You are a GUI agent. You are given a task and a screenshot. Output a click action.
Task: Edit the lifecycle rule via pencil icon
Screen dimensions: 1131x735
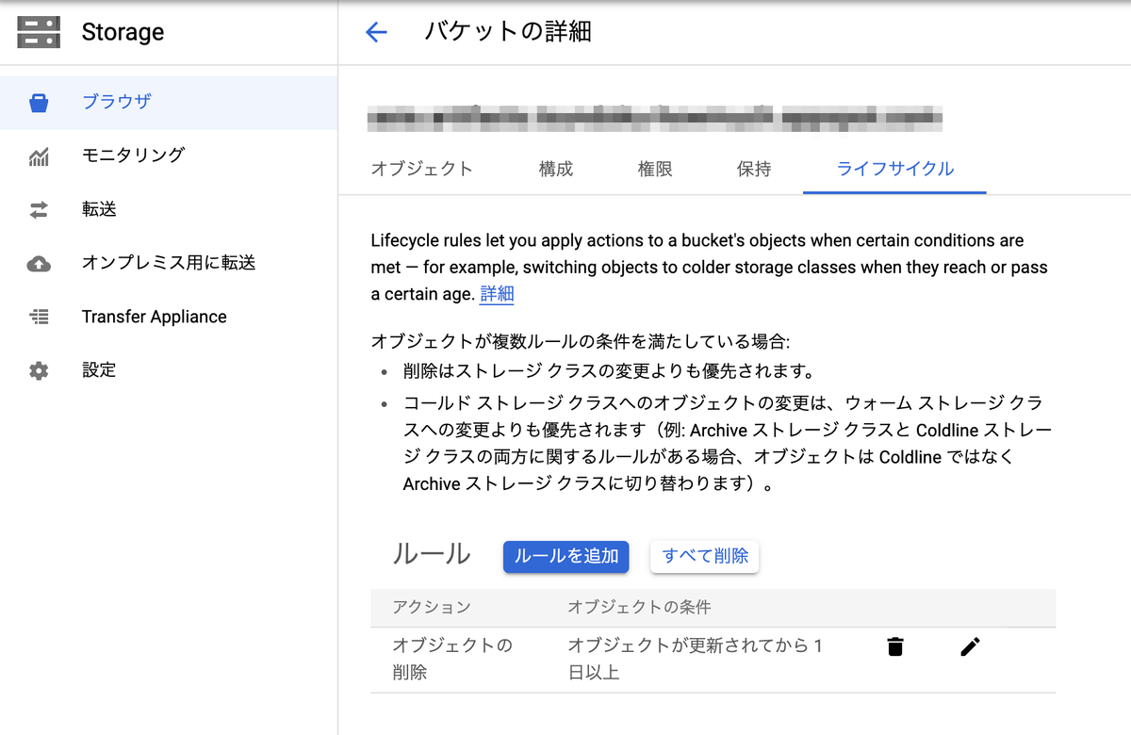coord(970,646)
